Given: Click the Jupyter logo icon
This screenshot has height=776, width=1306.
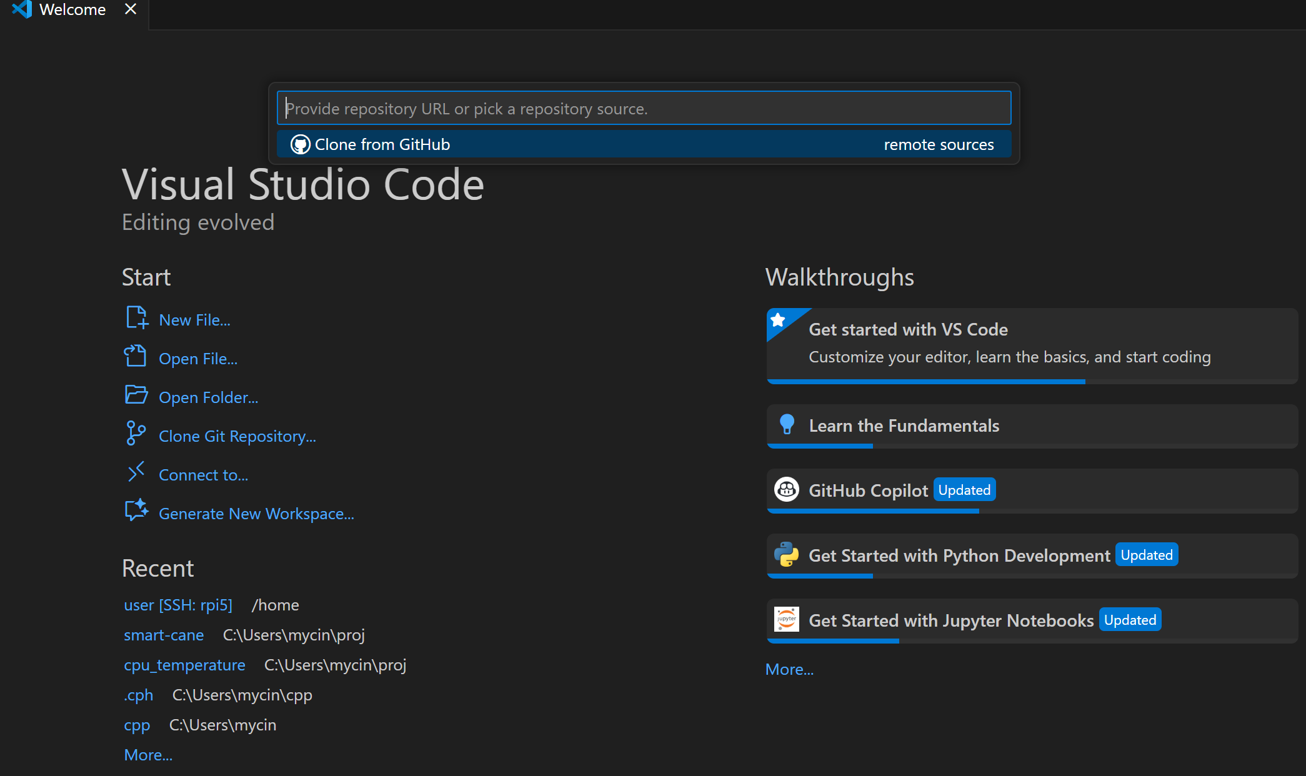Looking at the screenshot, I should point(786,620).
